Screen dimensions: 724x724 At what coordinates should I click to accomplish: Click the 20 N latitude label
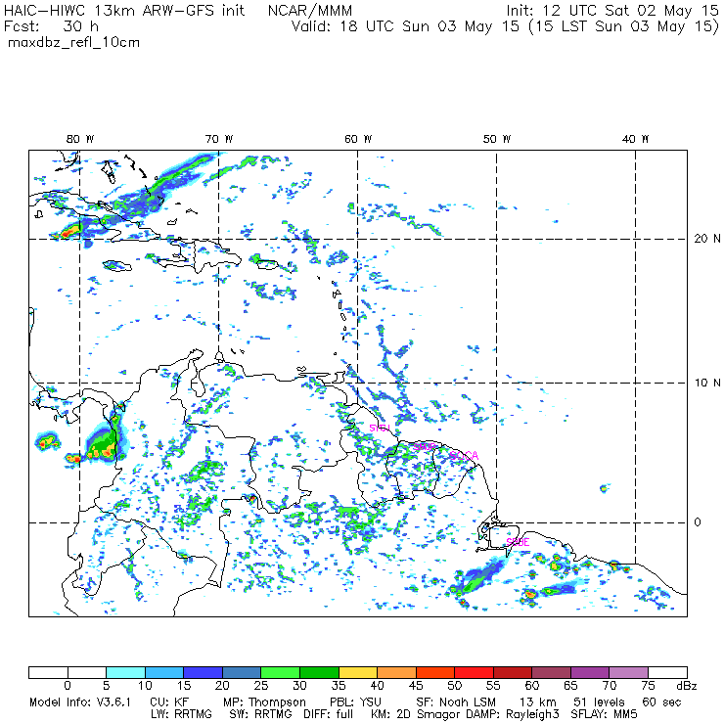707,239
